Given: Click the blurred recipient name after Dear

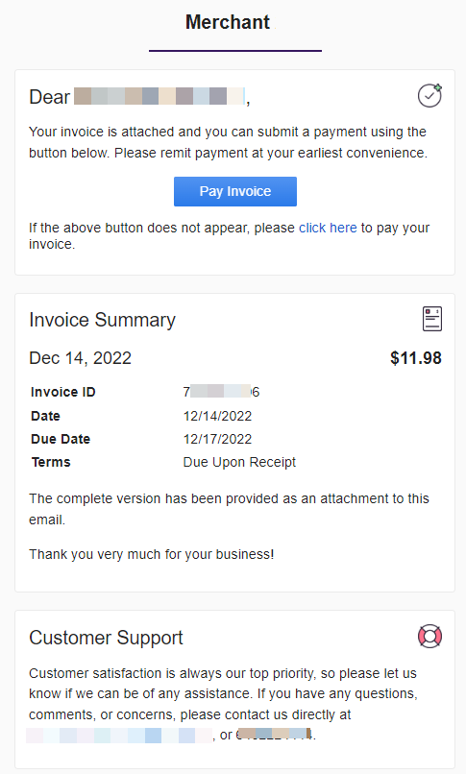Looking at the screenshot, I should pyautogui.click(x=159, y=96).
